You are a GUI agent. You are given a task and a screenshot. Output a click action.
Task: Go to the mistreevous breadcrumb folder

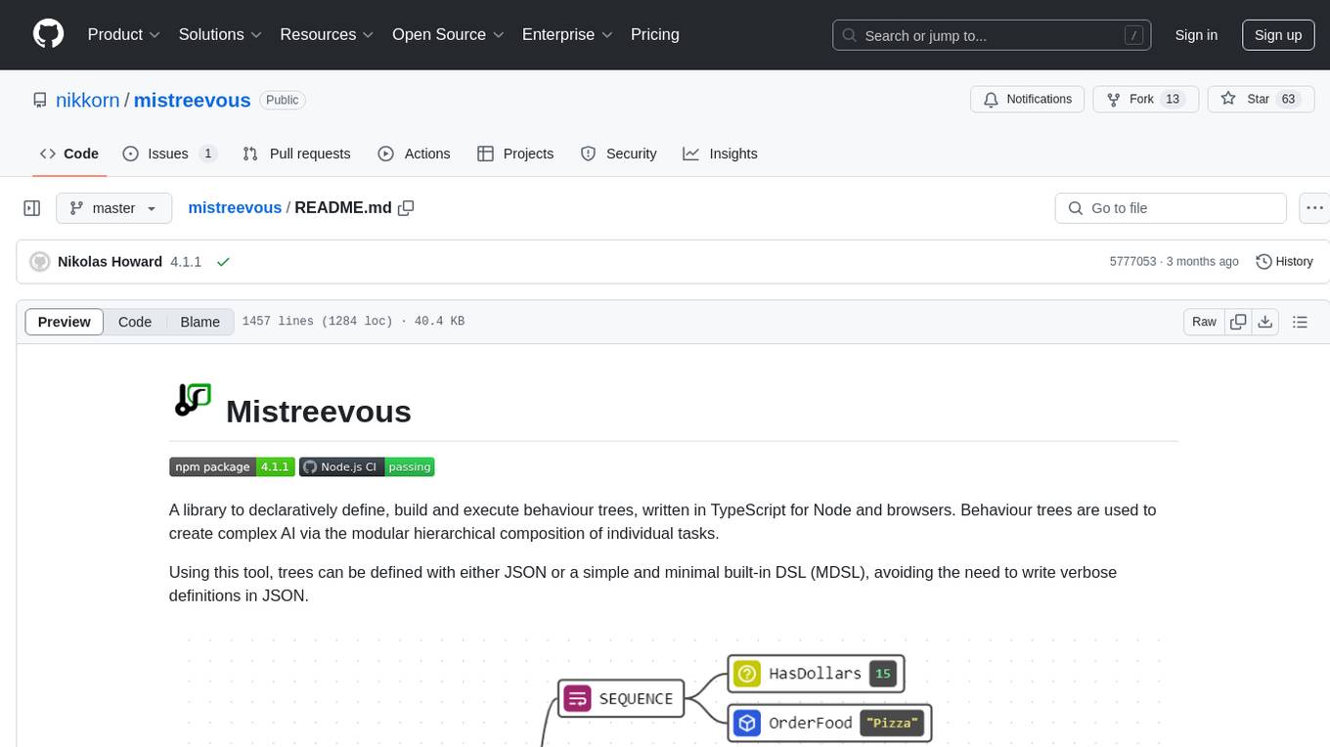click(x=235, y=207)
